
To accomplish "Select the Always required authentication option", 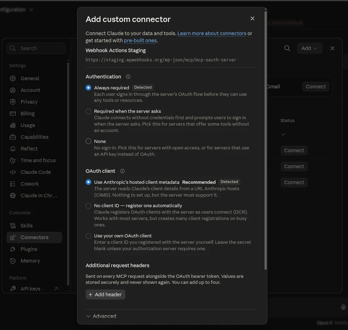I will pos(88,88).
